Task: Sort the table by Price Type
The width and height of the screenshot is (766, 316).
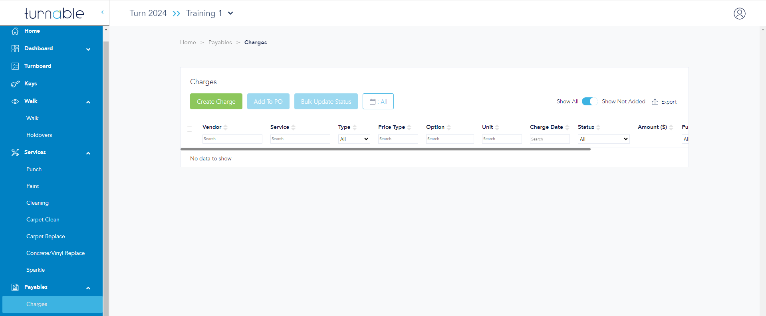Action: tap(409, 127)
